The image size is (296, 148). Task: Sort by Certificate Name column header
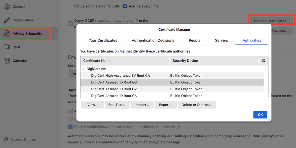click(125, 61)
